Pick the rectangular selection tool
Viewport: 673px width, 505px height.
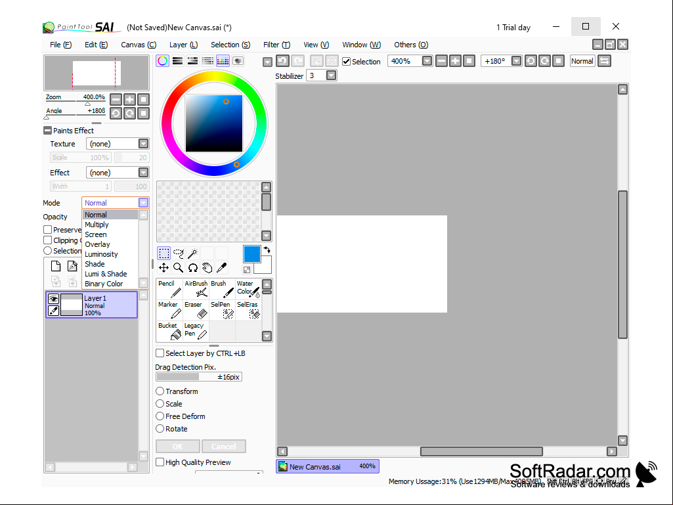[x=163, y=253]
